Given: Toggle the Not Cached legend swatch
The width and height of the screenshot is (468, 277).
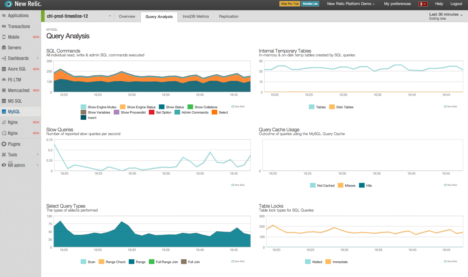Looking at the screenshot, I should tap(313, 185).
